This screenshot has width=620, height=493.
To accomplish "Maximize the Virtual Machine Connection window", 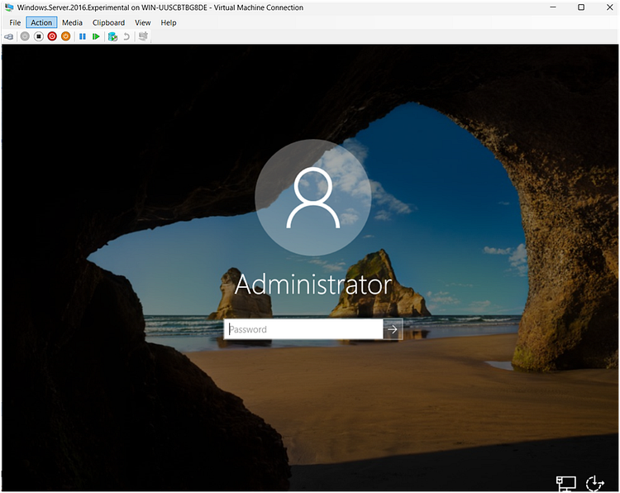I will click(581, 7).
